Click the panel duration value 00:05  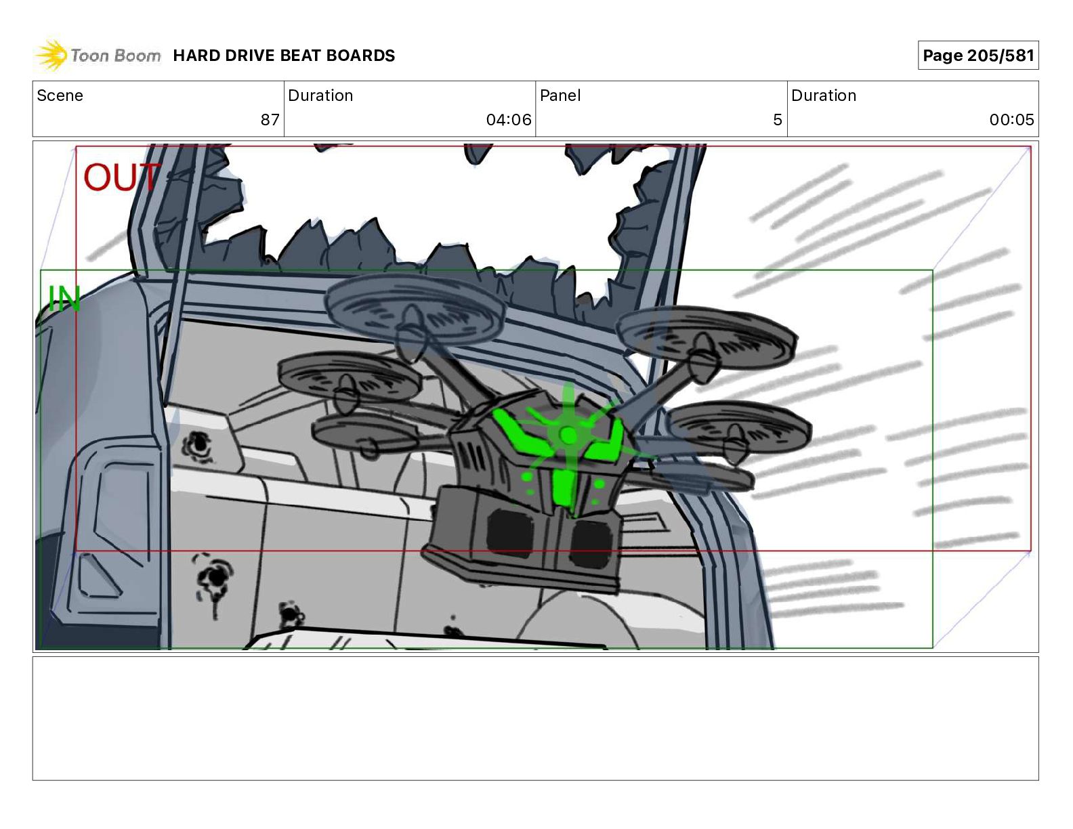pos(1011,120)
